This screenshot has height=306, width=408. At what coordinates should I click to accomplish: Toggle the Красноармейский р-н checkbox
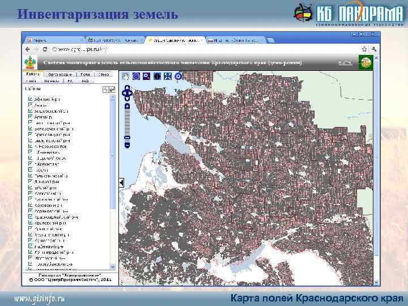pyautogui.click(x=30, y=217)
